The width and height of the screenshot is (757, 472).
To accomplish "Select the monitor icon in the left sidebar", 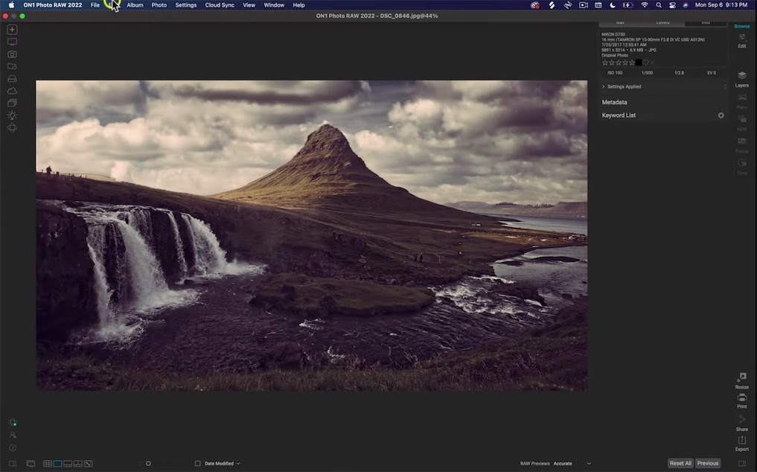I will pyautogui.click(x=12, y=42).
